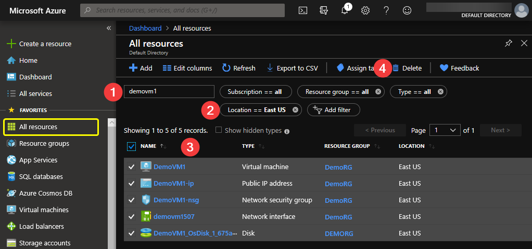532x249 pixels.
Task: Click the top resource search box
Action: (x=182, y=10)
